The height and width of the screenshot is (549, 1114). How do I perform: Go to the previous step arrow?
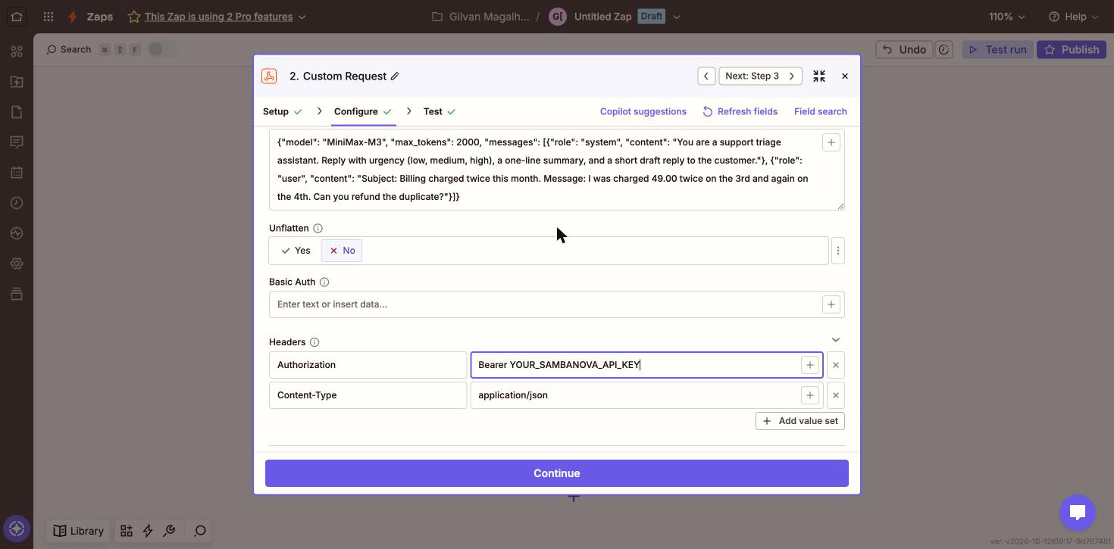pyautogui.click(x=706, y=76)
